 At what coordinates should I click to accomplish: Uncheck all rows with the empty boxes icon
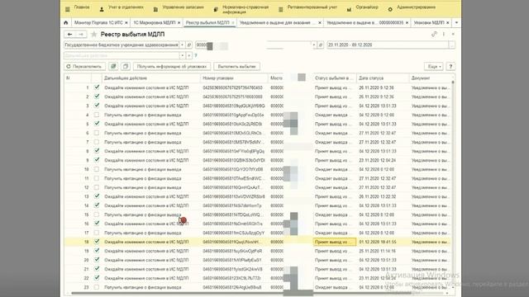pos(126,66)
